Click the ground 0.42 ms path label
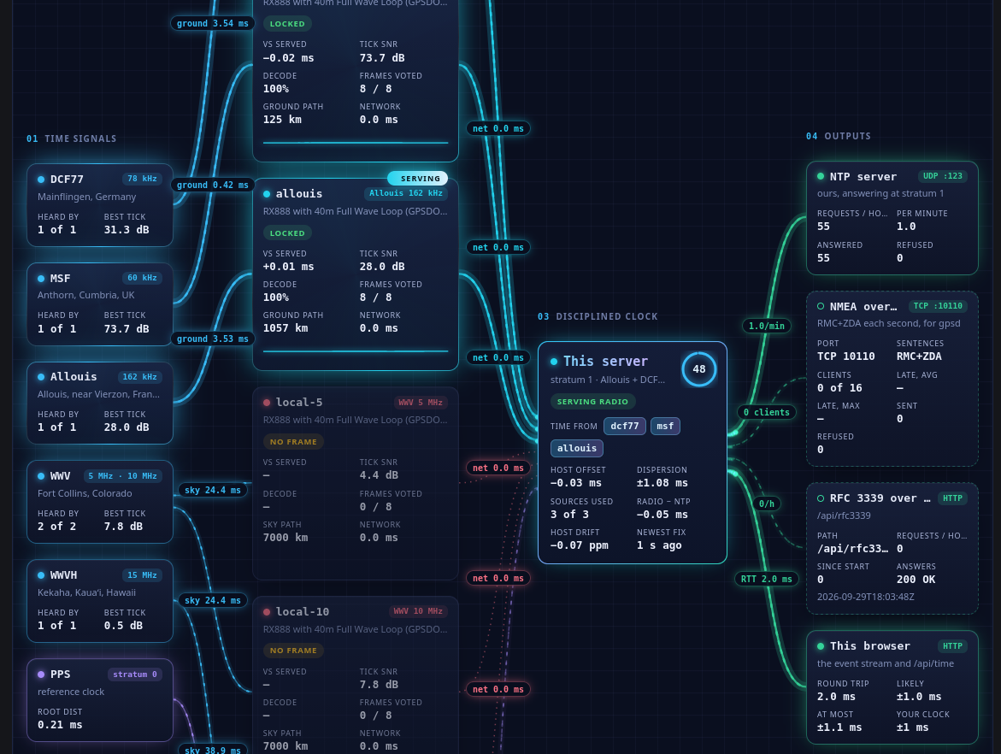The height and width of the screenshot is (754, 1001). 213,186
